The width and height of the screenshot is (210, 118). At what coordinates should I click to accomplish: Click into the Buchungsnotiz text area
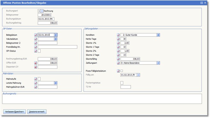102,99
